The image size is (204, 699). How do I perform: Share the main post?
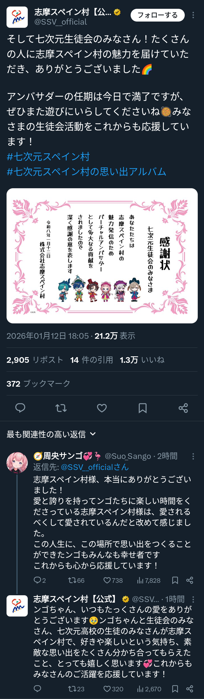[x=183, y=408]
